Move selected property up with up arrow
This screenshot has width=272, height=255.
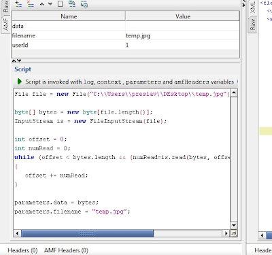(x=42, y=4)
